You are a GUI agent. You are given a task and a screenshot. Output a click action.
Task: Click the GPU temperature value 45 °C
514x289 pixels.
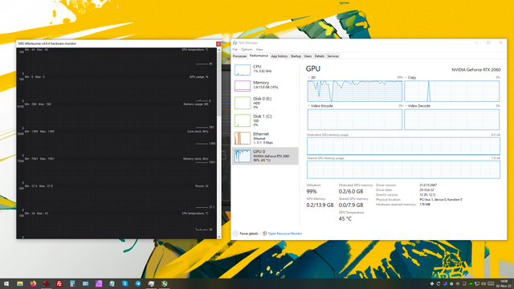pyautogui.click(x=345, y=219)
